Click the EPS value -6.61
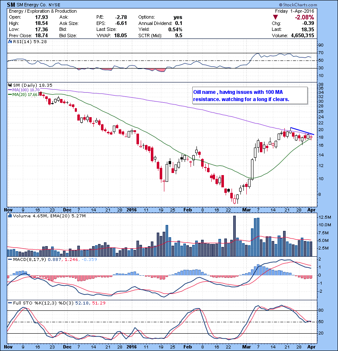This screenshot has height=351, width=338. [121, 23]
